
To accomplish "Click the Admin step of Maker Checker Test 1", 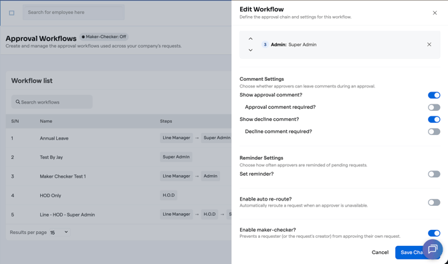I will 210,176.
